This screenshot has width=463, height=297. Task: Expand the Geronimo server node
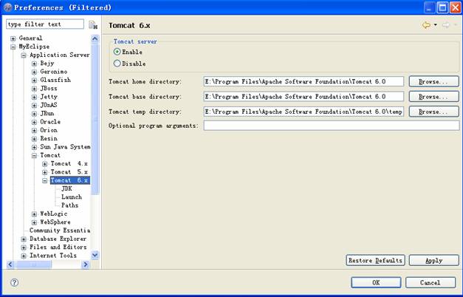click(x=34, y=72)
